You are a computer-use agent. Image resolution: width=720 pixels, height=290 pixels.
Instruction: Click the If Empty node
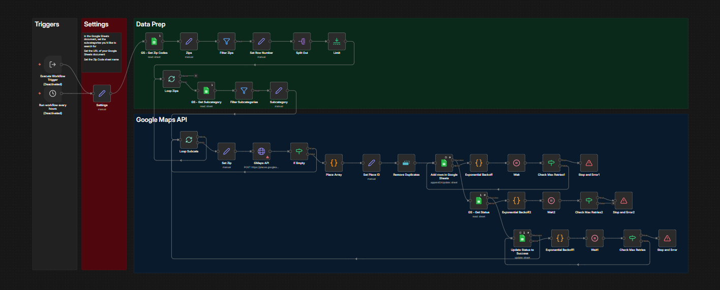[x=298, y=151]
